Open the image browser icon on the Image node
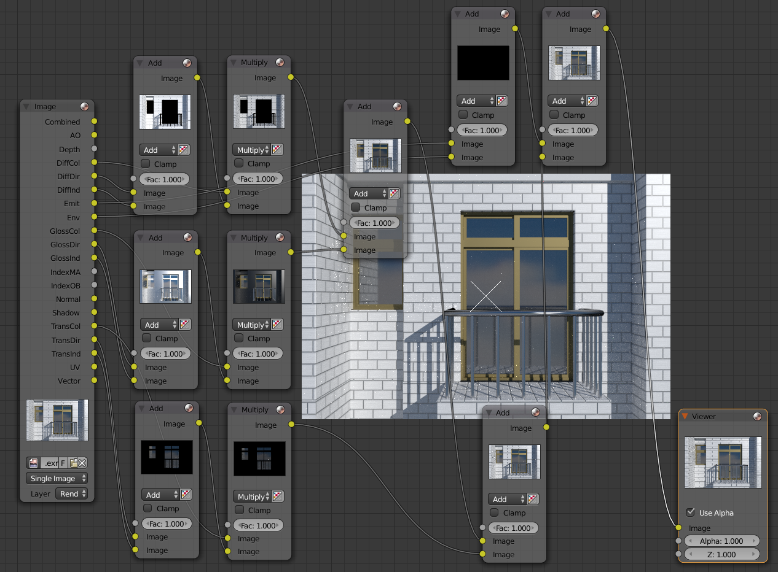The height and width of the screenshot is (572, 778). coord(33,463)
